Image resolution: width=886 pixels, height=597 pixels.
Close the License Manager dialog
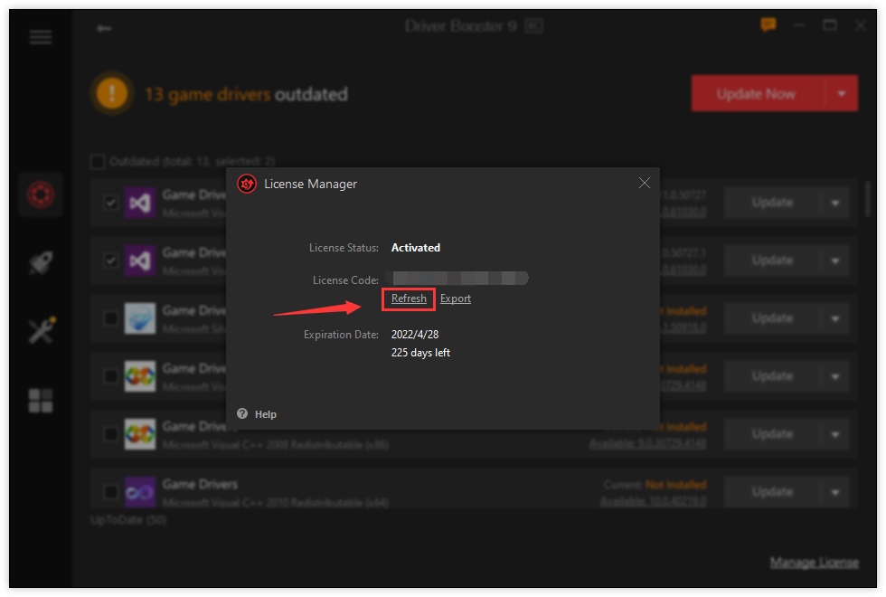point(644,183)
